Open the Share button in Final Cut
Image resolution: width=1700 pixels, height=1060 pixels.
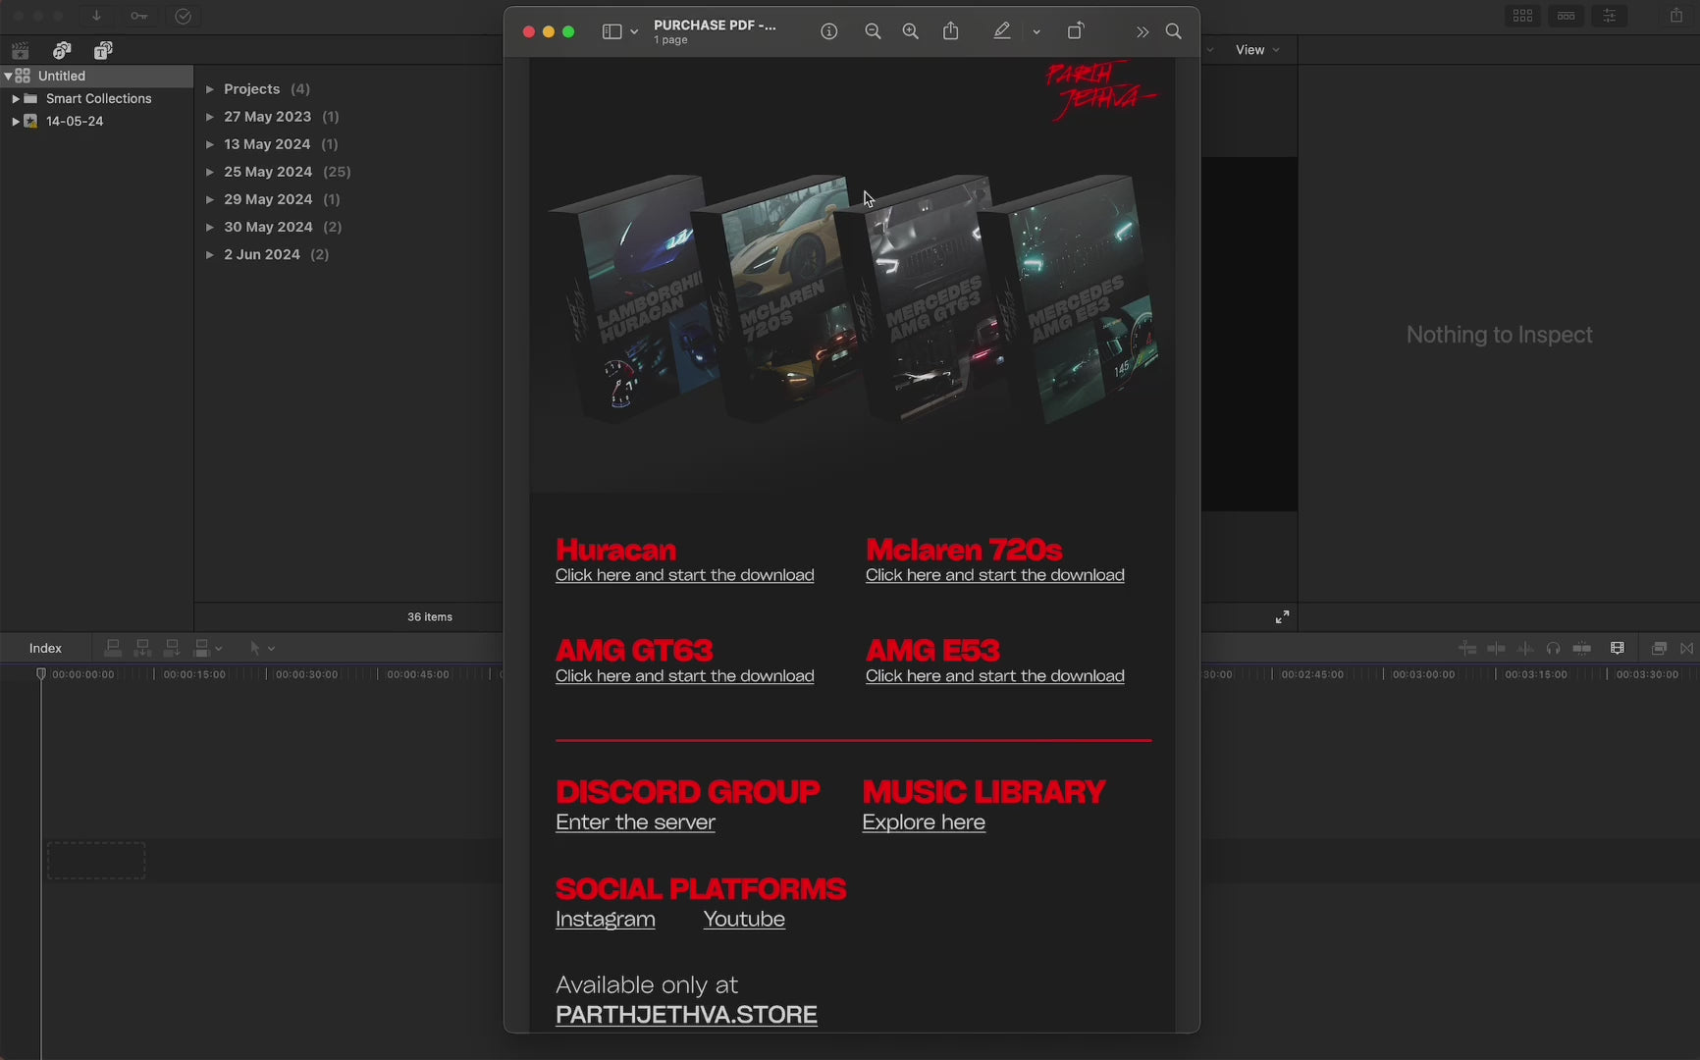pyautogui.click(x=1676, y=16)
